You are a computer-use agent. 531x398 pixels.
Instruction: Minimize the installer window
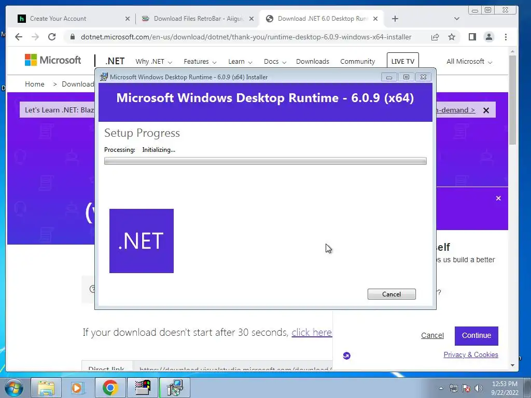(389, 77)
